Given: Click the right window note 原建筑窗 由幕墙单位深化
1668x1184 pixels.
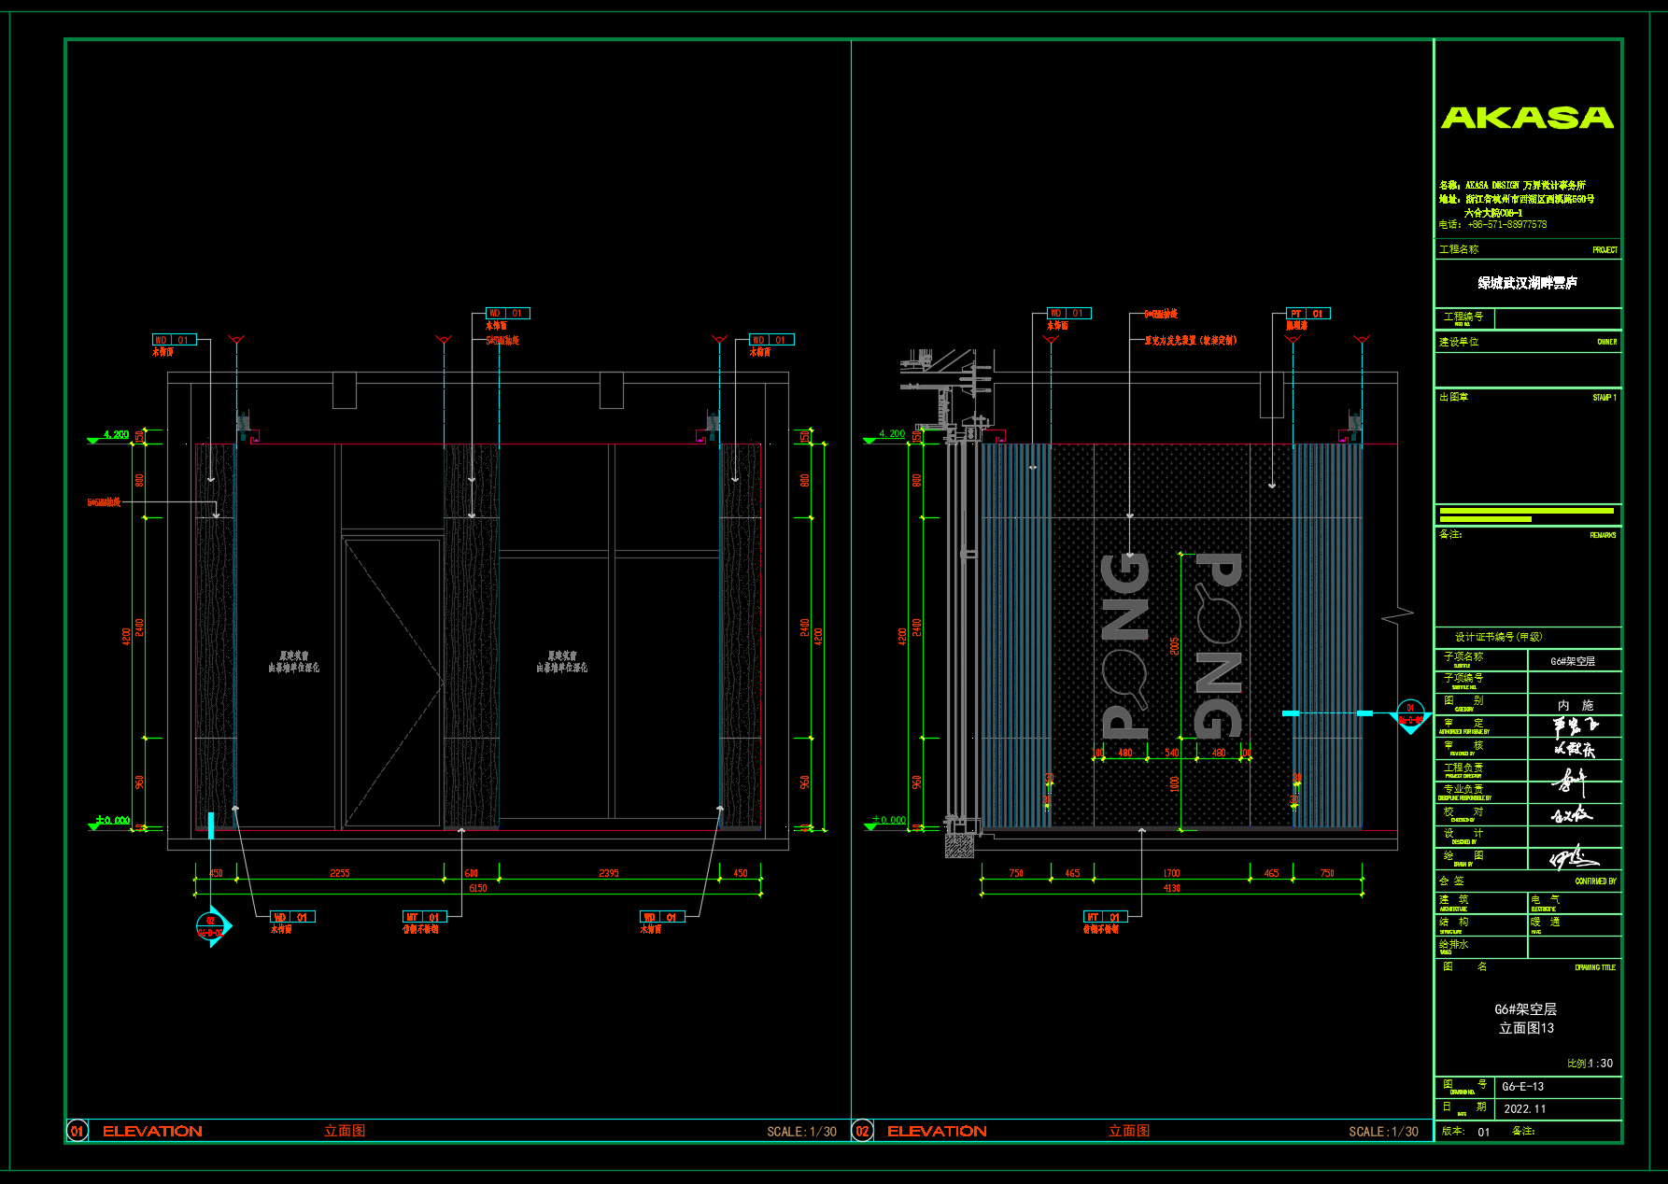Looking at the screenshot, I should click(x=562, y=662).
